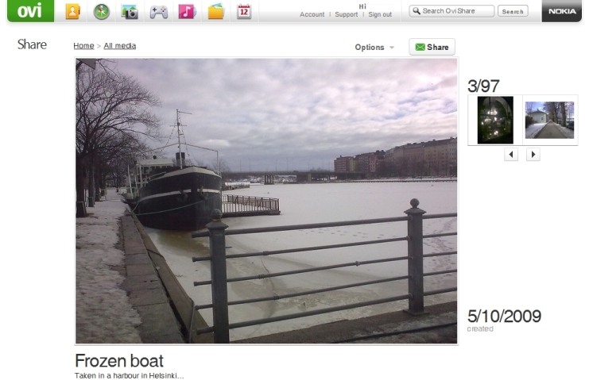Open the Contacts icon in the top bar

[x=73, y=11]
